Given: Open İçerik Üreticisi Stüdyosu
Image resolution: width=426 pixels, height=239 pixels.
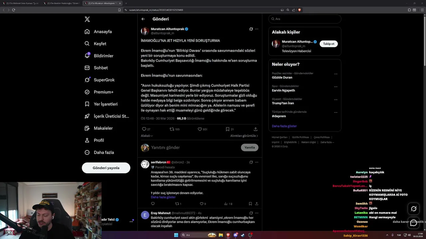Looking at the screenshot, I should click(106, 116).
